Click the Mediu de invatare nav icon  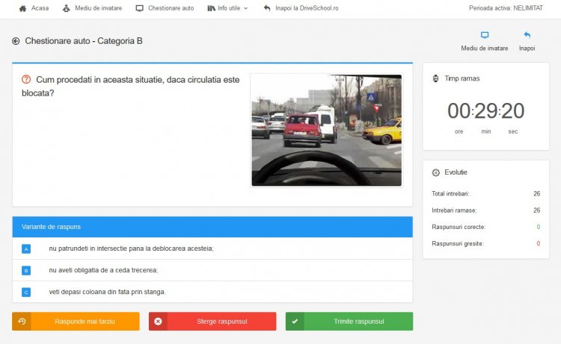click(66, 8)
